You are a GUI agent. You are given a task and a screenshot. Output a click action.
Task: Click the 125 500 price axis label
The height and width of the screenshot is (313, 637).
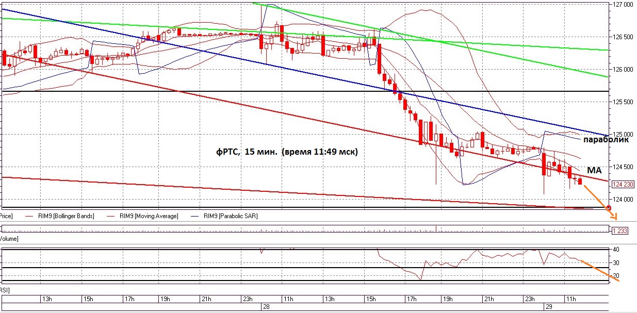pos(624,102)
